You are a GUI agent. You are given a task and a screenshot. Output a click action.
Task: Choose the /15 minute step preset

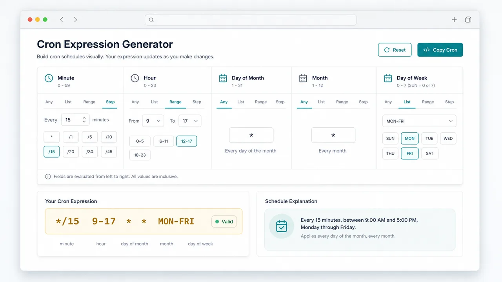point(51,152)
